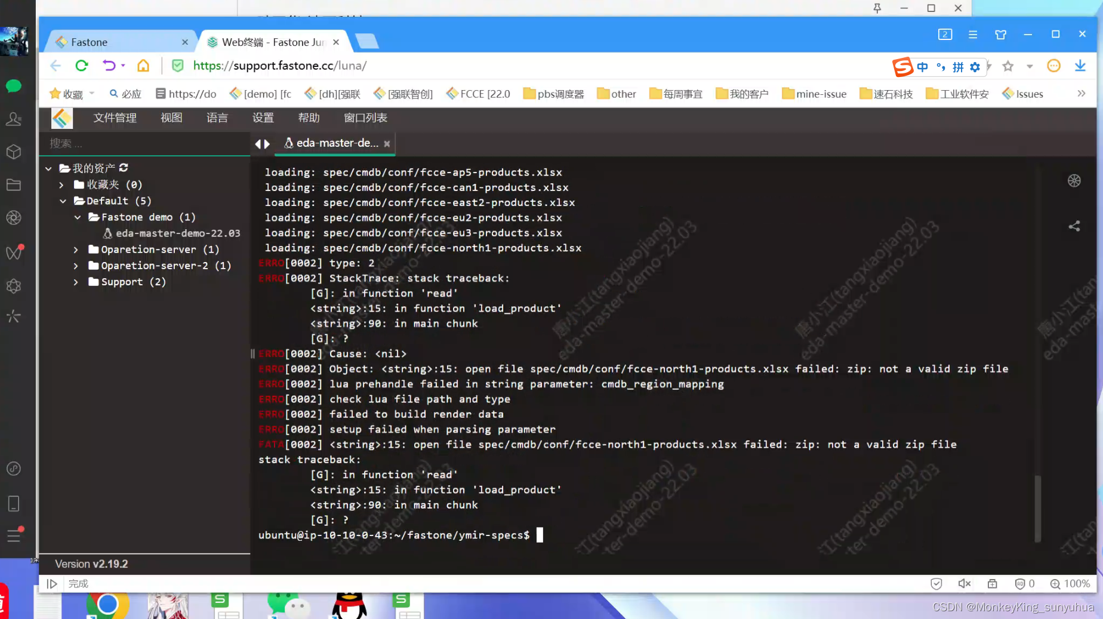Expand the Oparetion-server-2 (1) folder
This screenshot has width=1103, height=619.
tap(76, 266)
